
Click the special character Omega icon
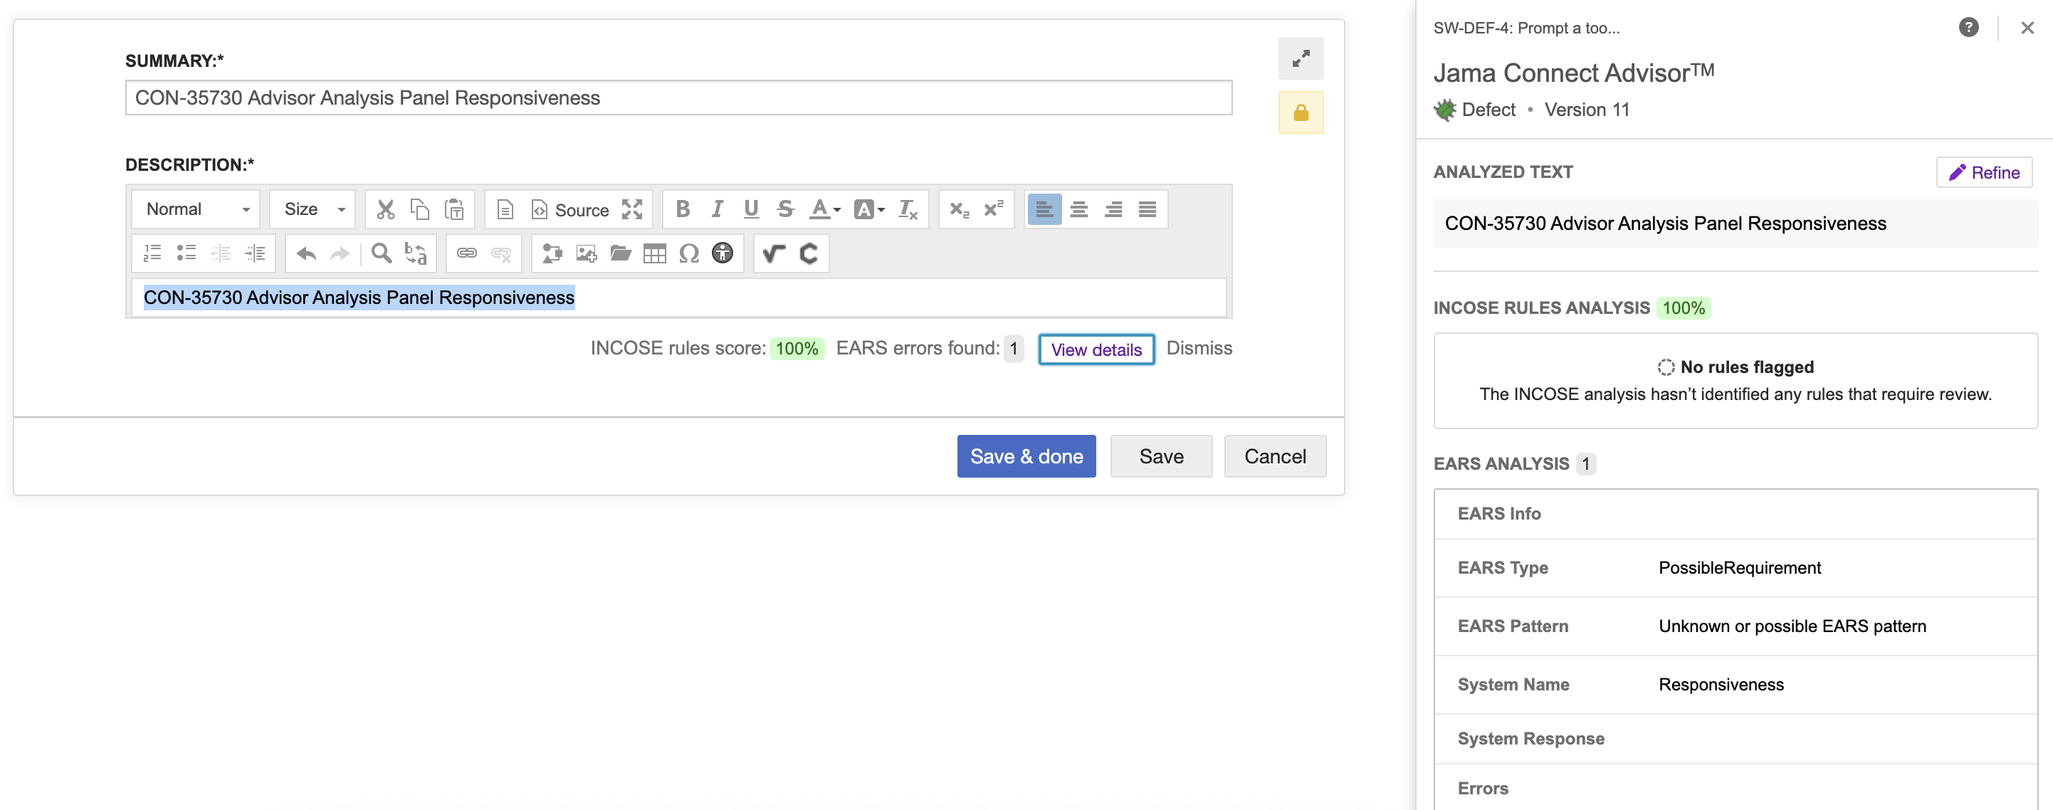coord(688,253)
